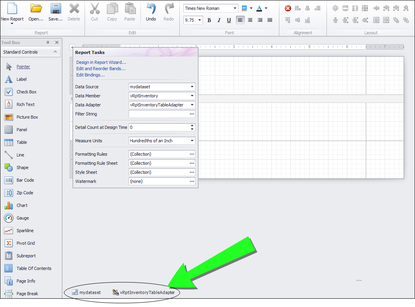
Task: Apply the font color A swatch
Action: [259, 8]
